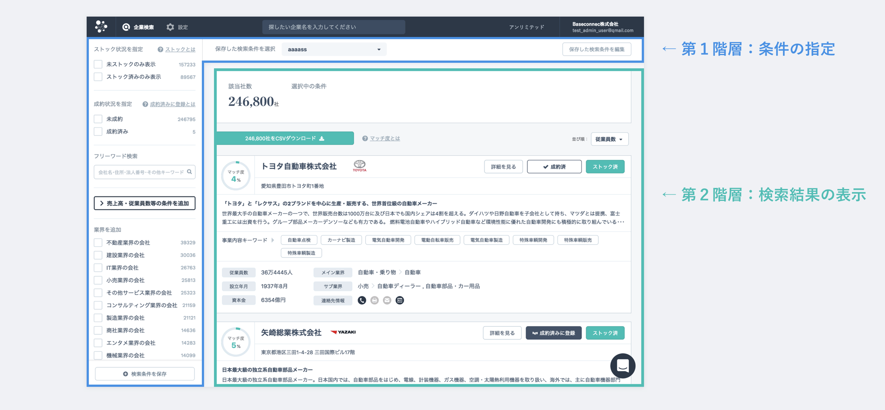Check 建設業界の会社 checkbox
The width and height of the screenshot is (885, 410).
coord(98,255)
